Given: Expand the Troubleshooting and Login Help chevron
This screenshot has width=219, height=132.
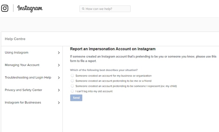Looking at the screenshot, I should (59, 78).
